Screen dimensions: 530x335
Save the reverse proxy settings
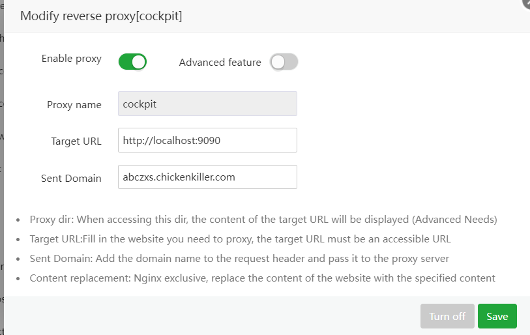pyautogui.click(x=497, y=316)
